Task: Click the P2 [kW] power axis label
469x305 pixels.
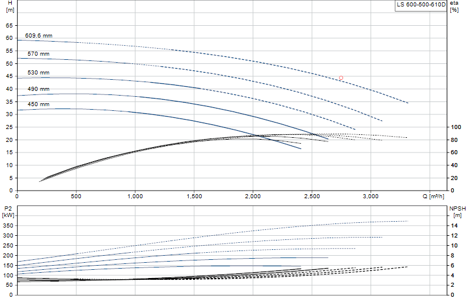Action: coord(8,212)
